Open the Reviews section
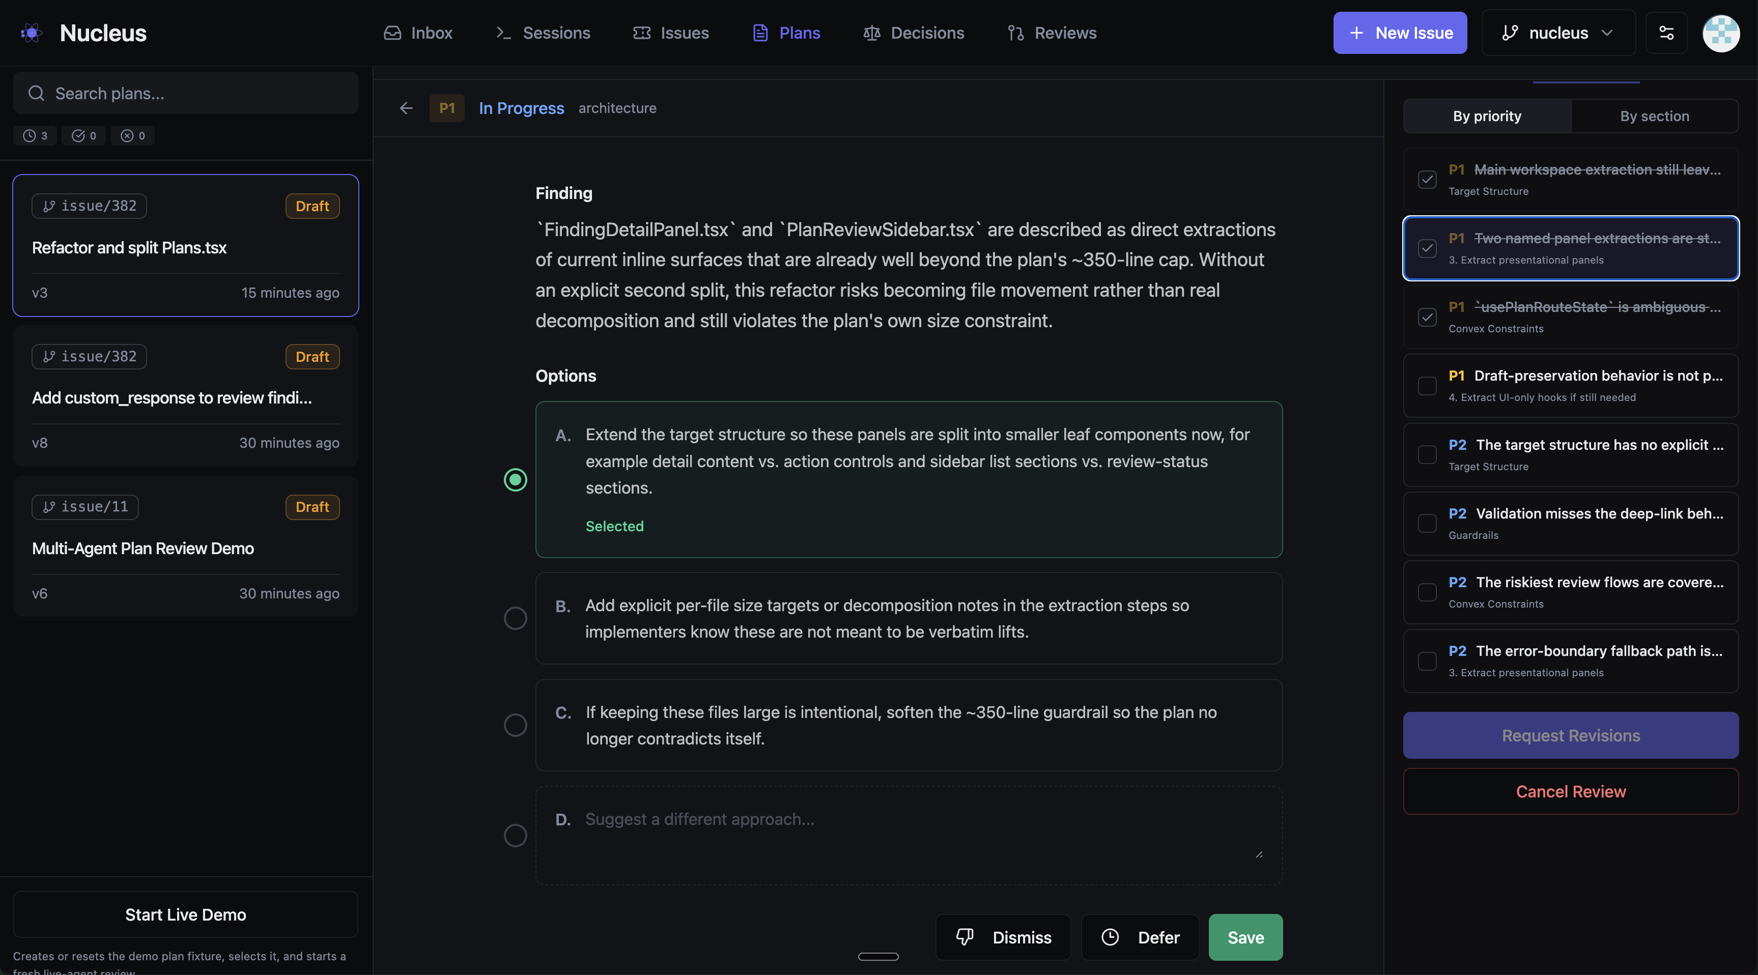The width and height of the screenshot is (1758, 975). [x=1051, y=33]
